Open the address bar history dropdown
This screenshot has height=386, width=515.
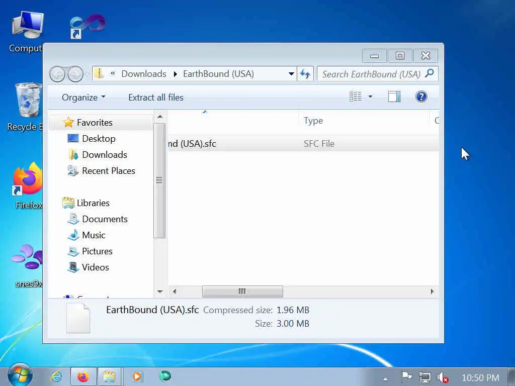(291, 74)
